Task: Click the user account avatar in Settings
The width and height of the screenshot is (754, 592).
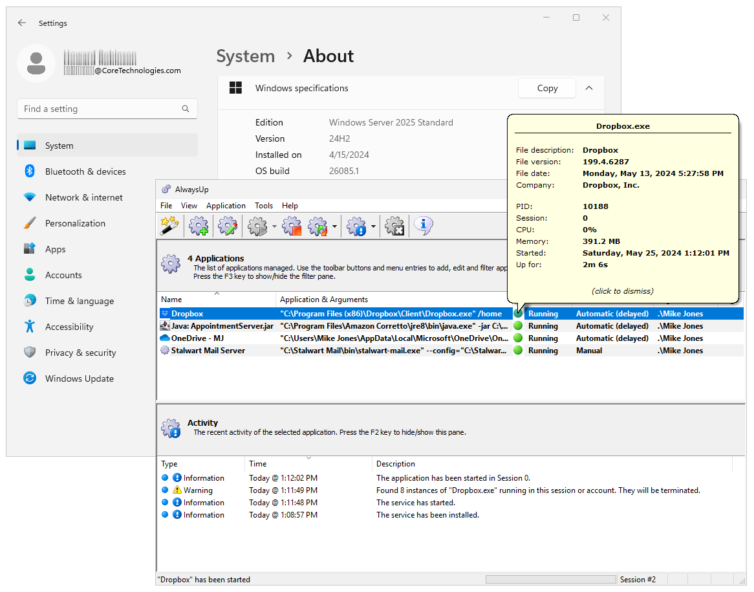Action: point(36,63)
